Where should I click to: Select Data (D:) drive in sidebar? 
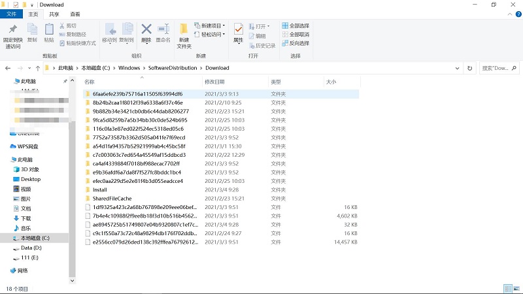(31, 248)
